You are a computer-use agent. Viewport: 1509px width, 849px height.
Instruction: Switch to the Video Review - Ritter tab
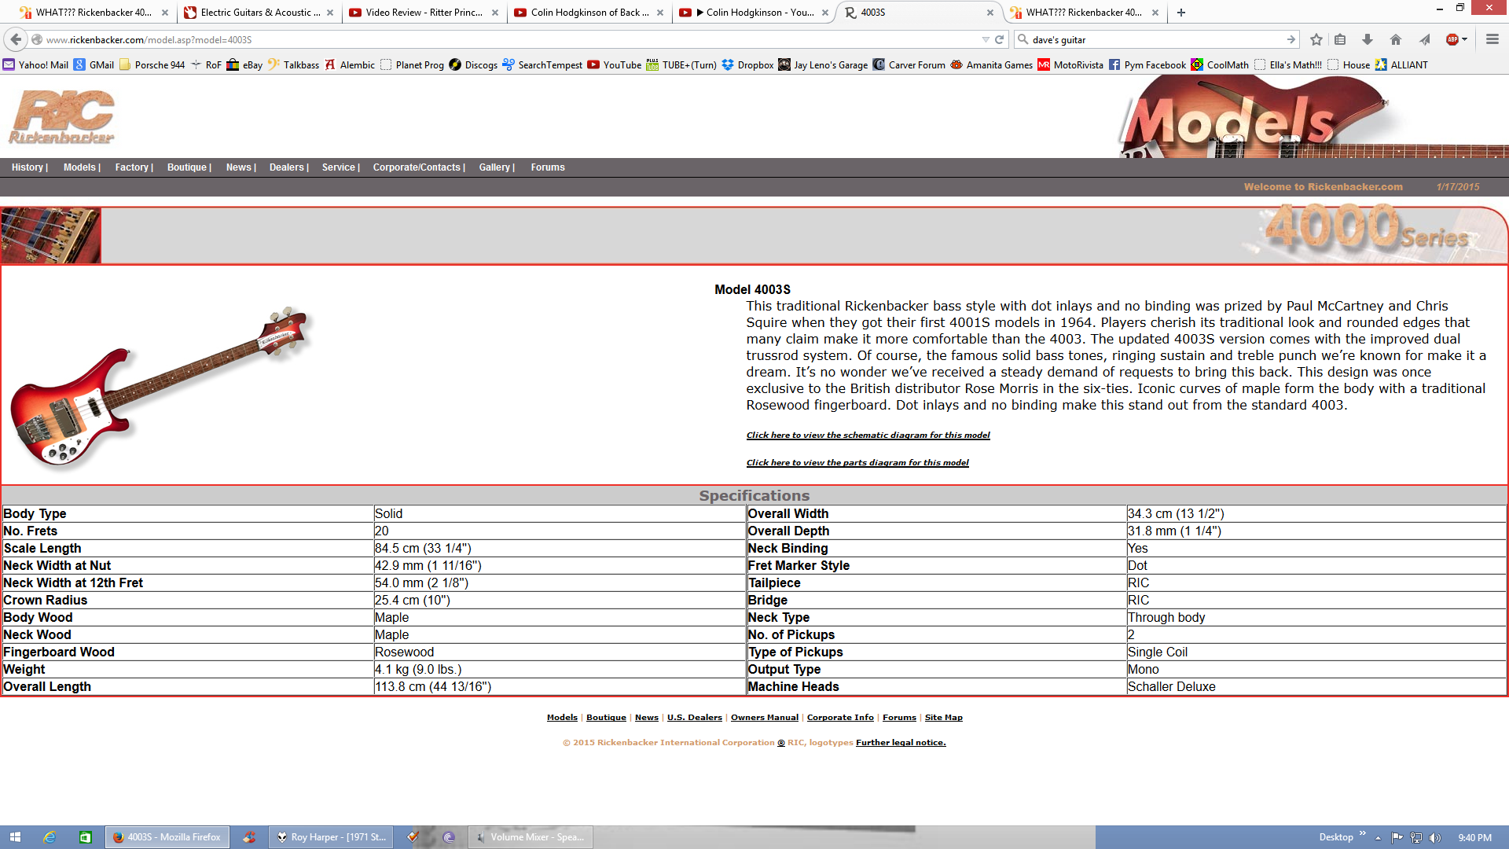pyautogui.click(x=424, y=13)
